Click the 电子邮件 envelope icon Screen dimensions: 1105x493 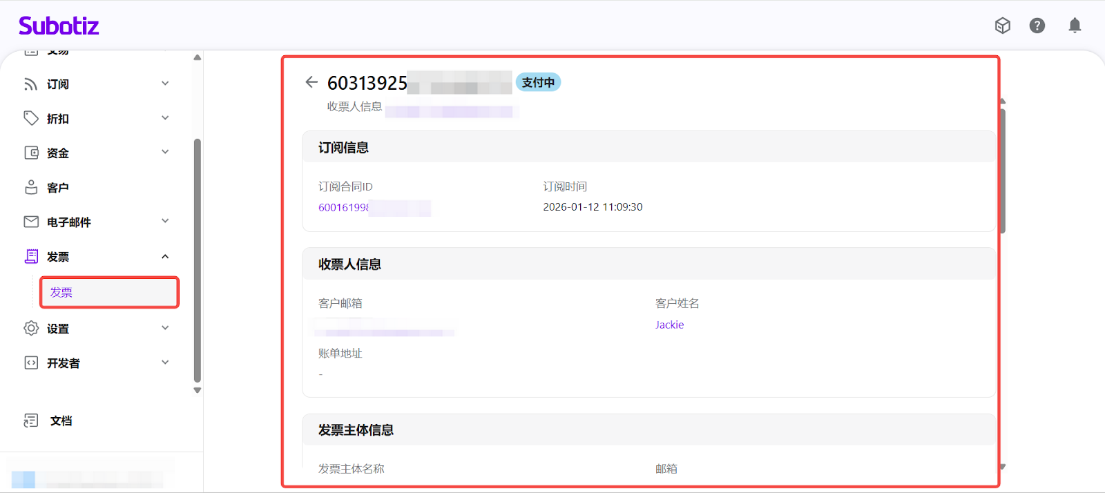[x=31, y=222]
